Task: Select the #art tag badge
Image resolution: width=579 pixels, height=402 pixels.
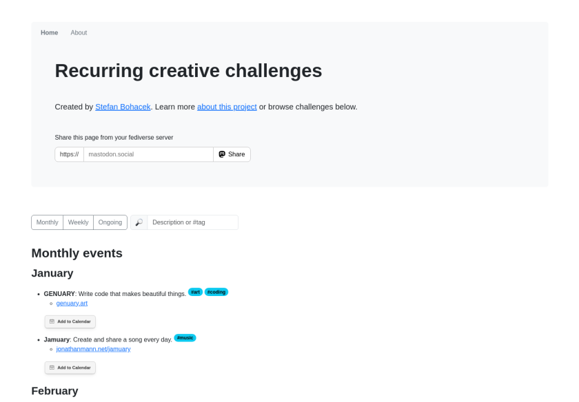Action: coord(195,292)
